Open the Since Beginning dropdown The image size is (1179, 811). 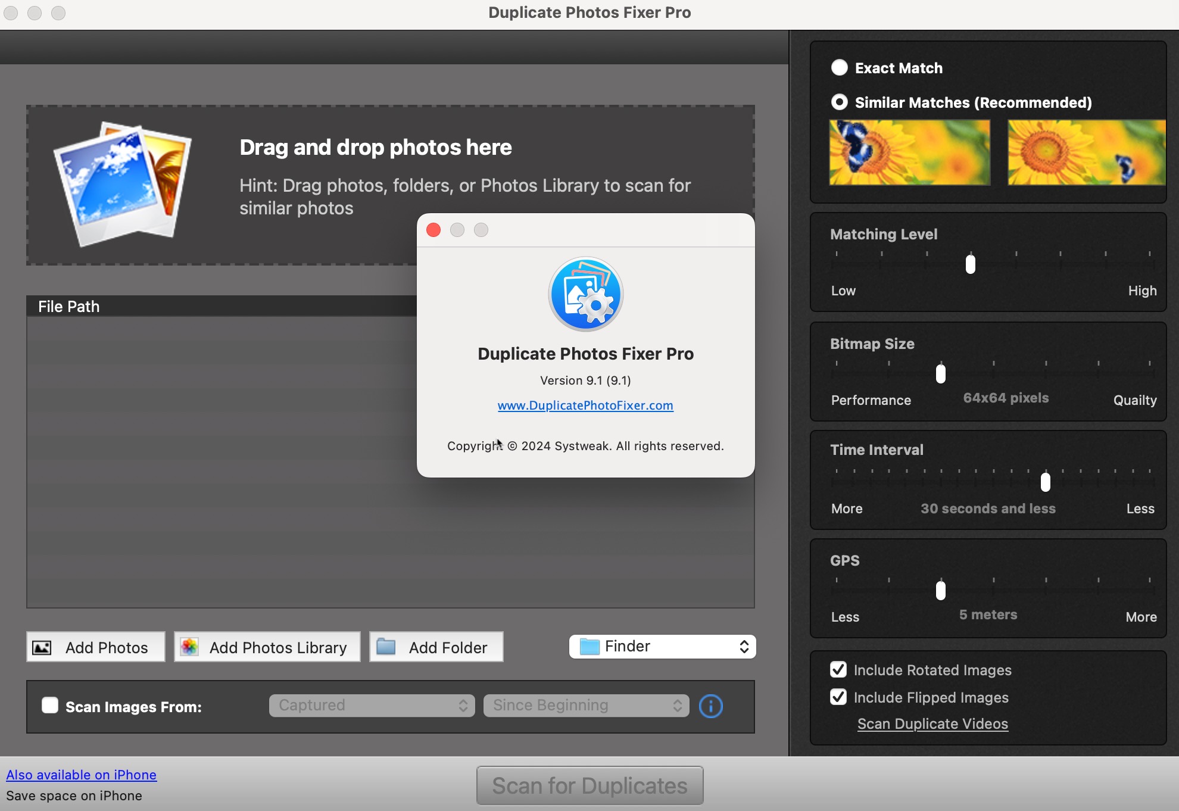coord(586,706)
